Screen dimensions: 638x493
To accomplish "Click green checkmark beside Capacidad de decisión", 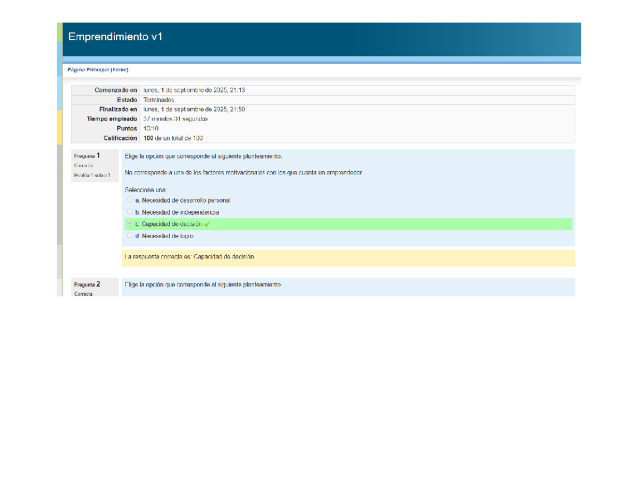I will pyautogui.click(x=207, y=224).
